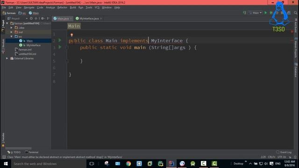Expand the .idea folder
Viewport: 299px width, 168px height.
pyautogui.click(x=11, y=28)
